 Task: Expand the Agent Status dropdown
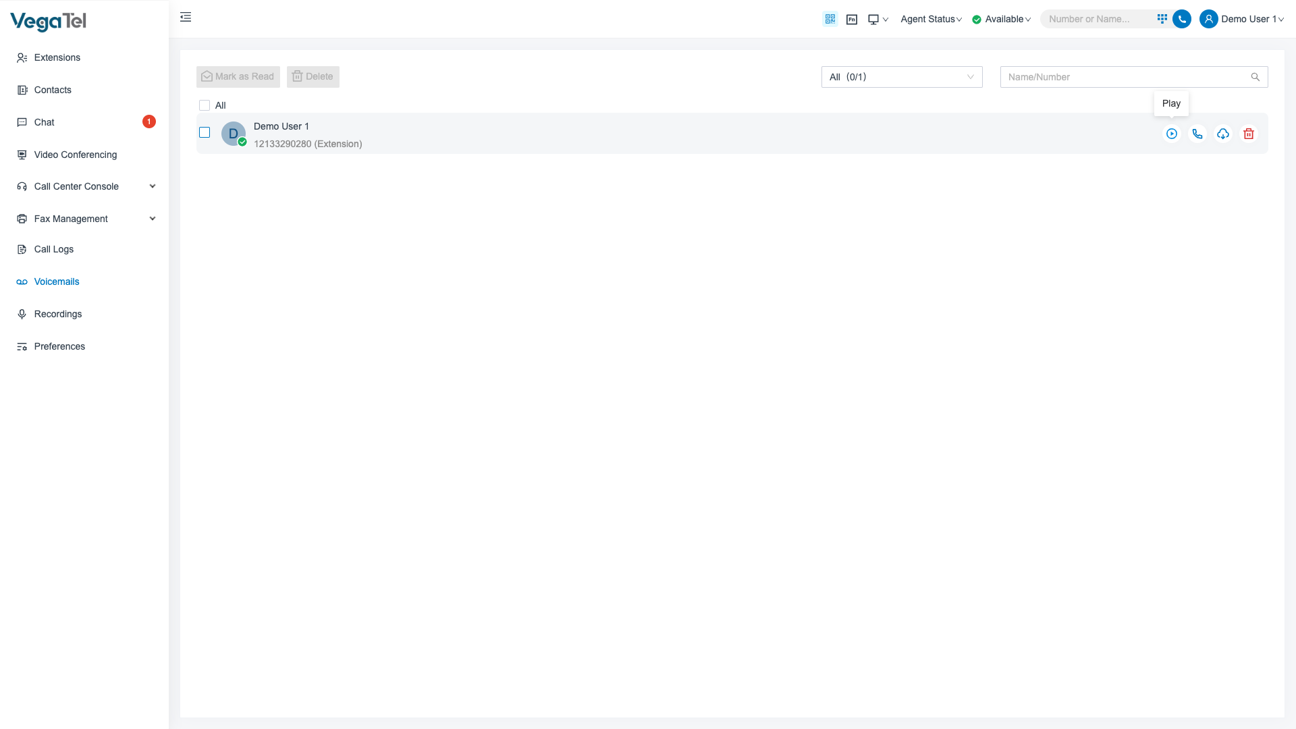pos(931,19)
